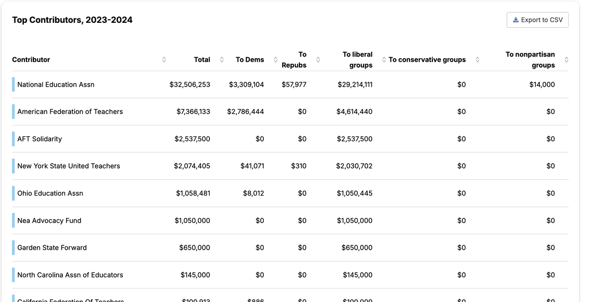Open New York State United Teachers
Viewport: 597px width, 302px height.
pos(69,166)
